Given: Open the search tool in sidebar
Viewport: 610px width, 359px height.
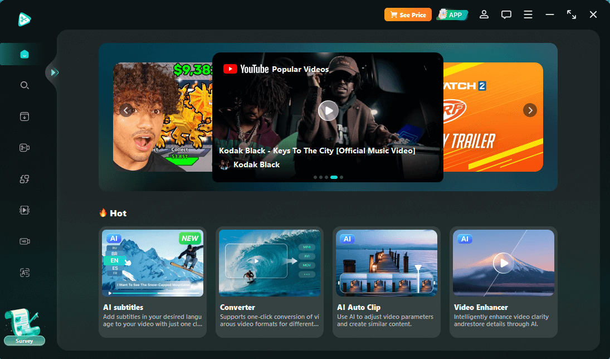Looking at the screenshot, I should [25, 85].
